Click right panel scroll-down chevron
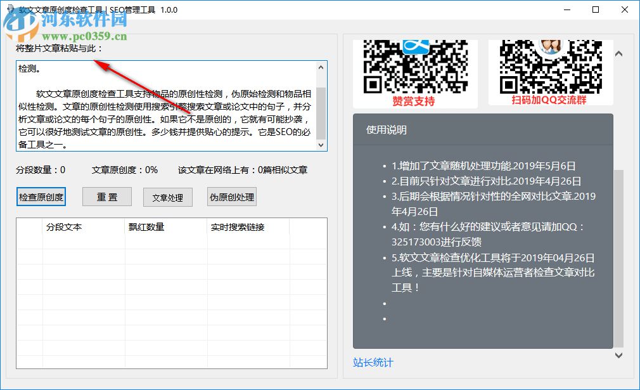 tap(619, 355)
